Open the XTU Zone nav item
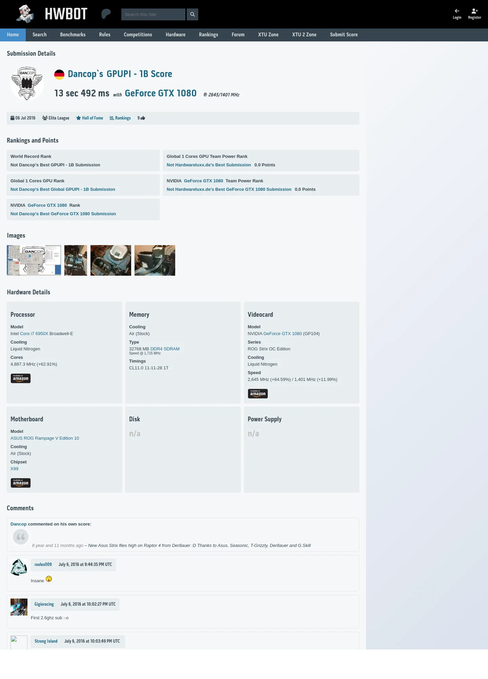The width and height of the screenshot is (488, 679). [268, 35]
